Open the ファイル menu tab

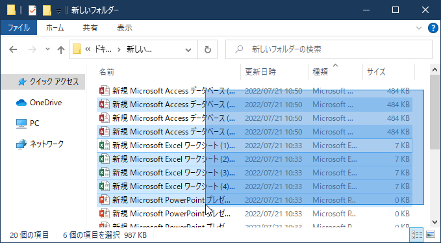(19, 28)
